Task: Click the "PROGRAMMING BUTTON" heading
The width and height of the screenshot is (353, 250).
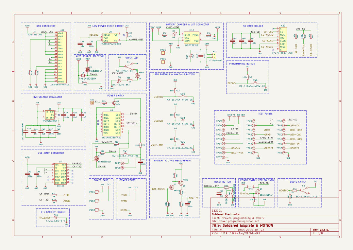Action: 242,64
